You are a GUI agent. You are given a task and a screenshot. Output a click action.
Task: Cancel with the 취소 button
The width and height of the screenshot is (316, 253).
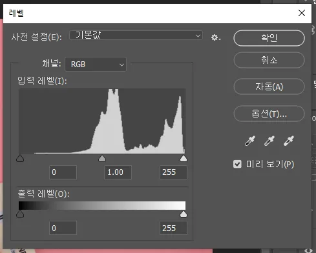pos(269,60)
